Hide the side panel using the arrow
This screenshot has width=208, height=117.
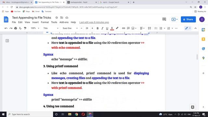coord(203,107)
